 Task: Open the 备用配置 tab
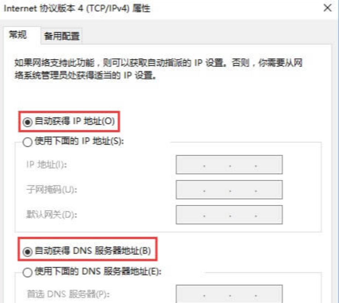pyautogui.click(x=62, y=36)
